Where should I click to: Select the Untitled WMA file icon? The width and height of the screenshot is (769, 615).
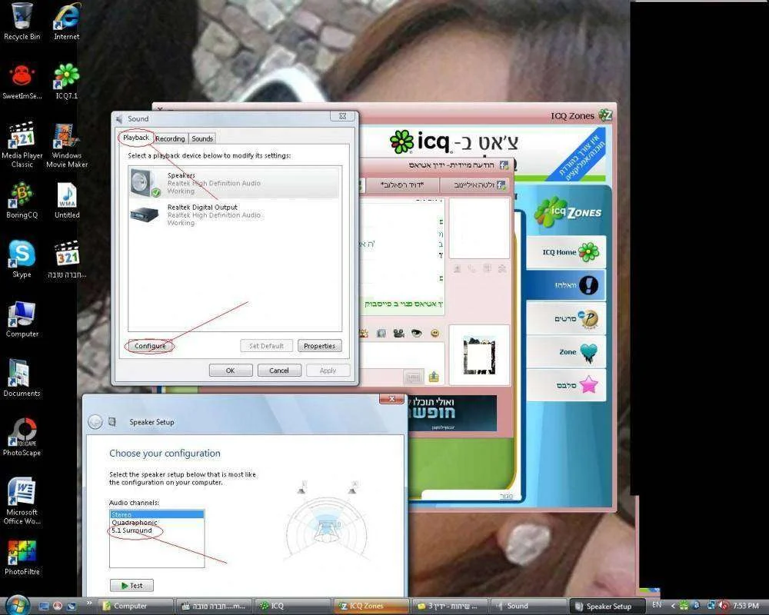pos(67,200)
